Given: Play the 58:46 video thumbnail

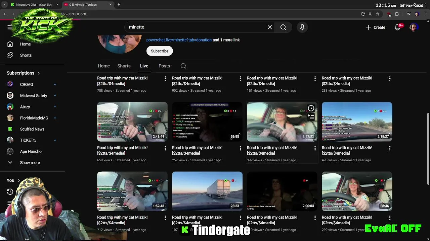Looking at the screenshot, I should (x=357, y=191).
